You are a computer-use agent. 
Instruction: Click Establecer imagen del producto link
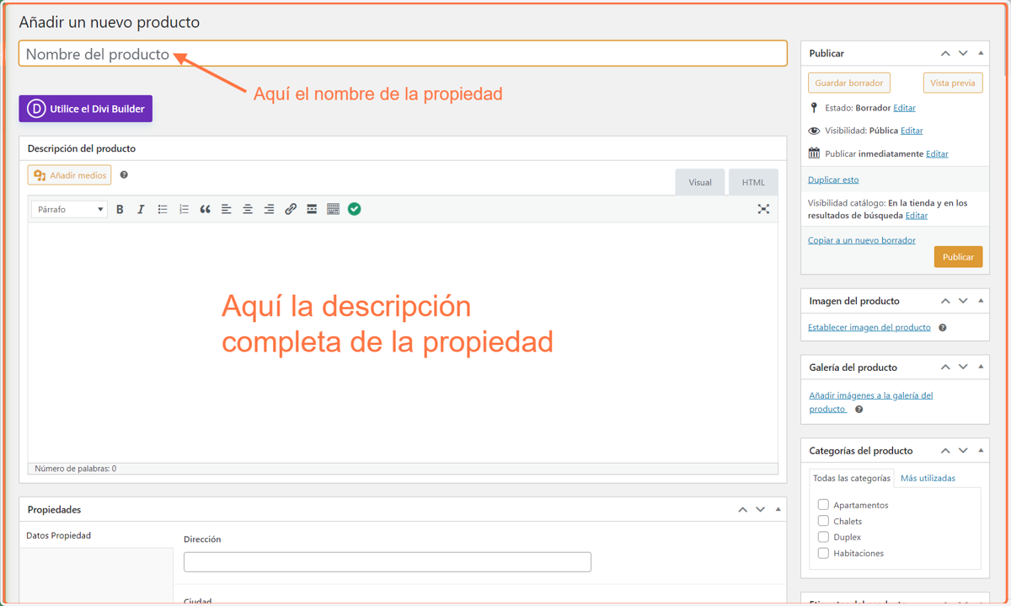tap(869, 327)
